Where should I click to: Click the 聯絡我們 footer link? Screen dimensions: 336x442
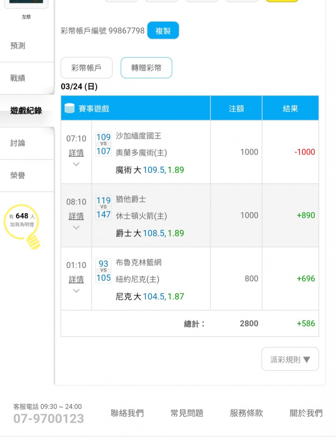click(x=127, y=413)
